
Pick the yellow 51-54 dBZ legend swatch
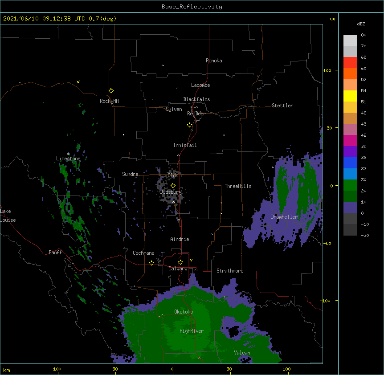[x=350, y=96]
